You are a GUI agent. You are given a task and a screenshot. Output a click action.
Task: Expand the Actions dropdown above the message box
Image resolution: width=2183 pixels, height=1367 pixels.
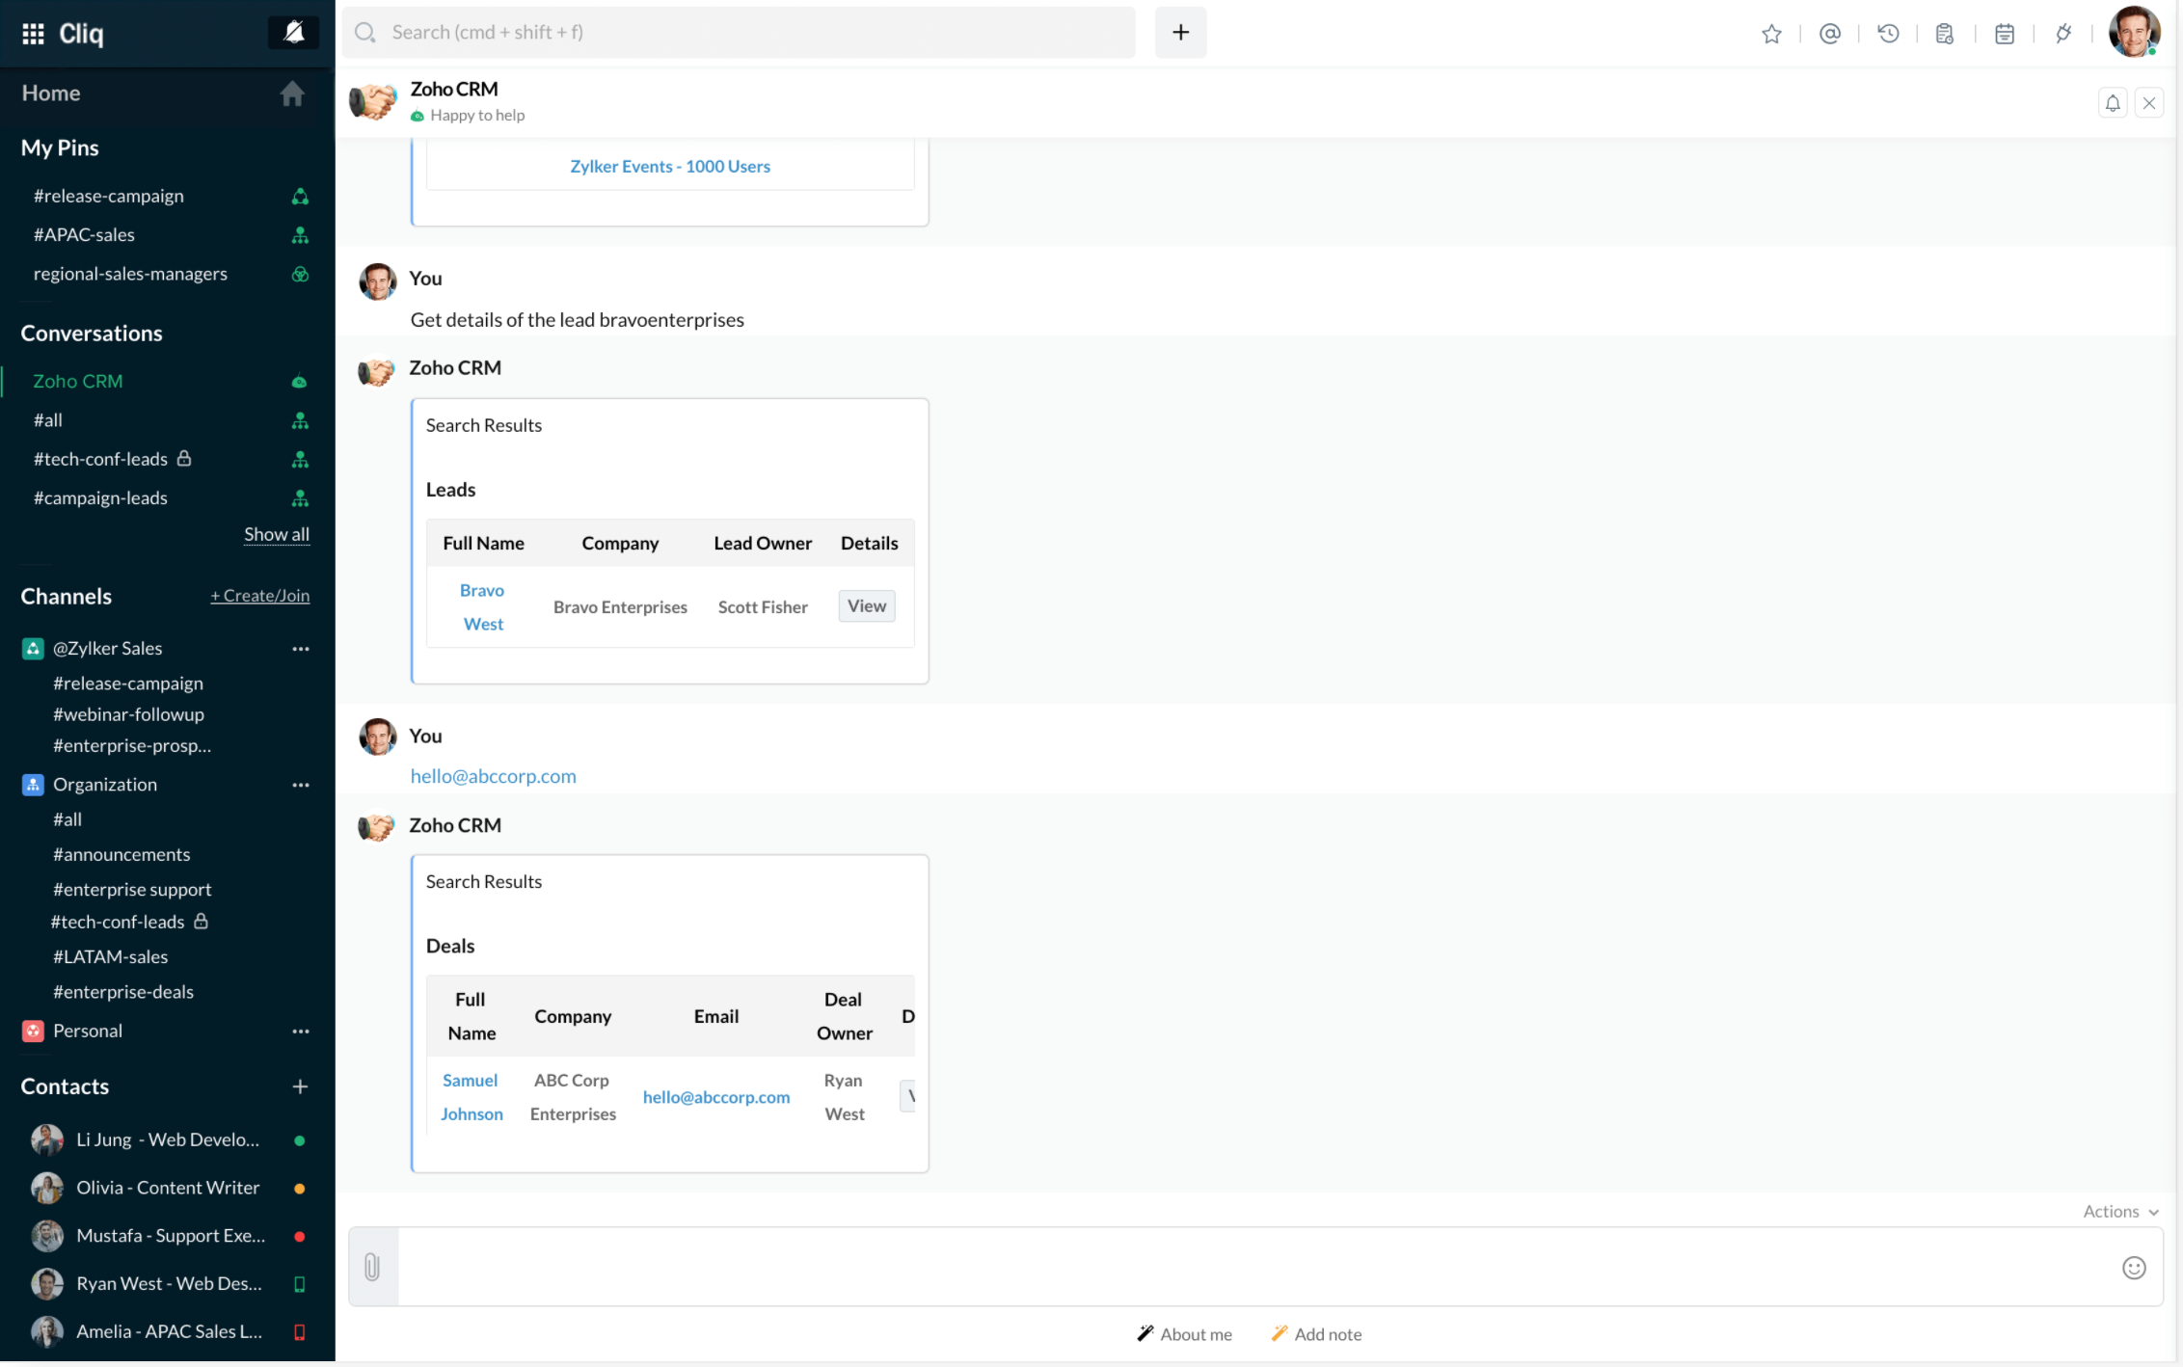(x=2119, y=1211)
